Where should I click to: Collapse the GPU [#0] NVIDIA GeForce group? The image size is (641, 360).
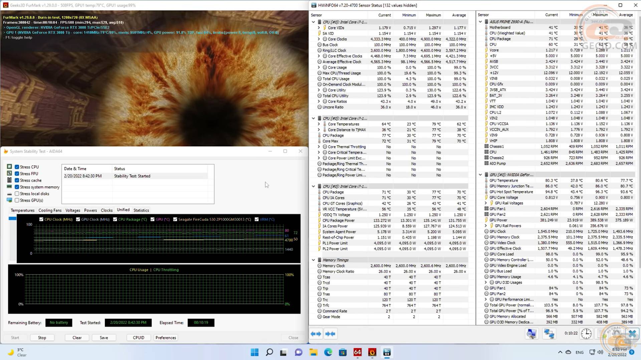coord(480,175)
